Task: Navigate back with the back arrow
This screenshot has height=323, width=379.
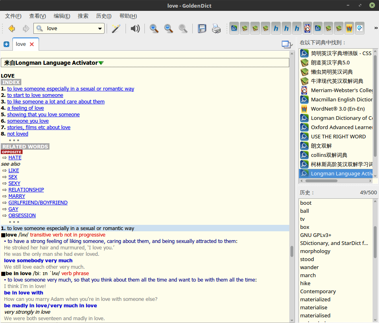Action: (x=11, y=28)
